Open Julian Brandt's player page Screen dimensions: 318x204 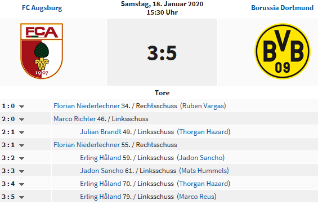click(x=101, y=132)
